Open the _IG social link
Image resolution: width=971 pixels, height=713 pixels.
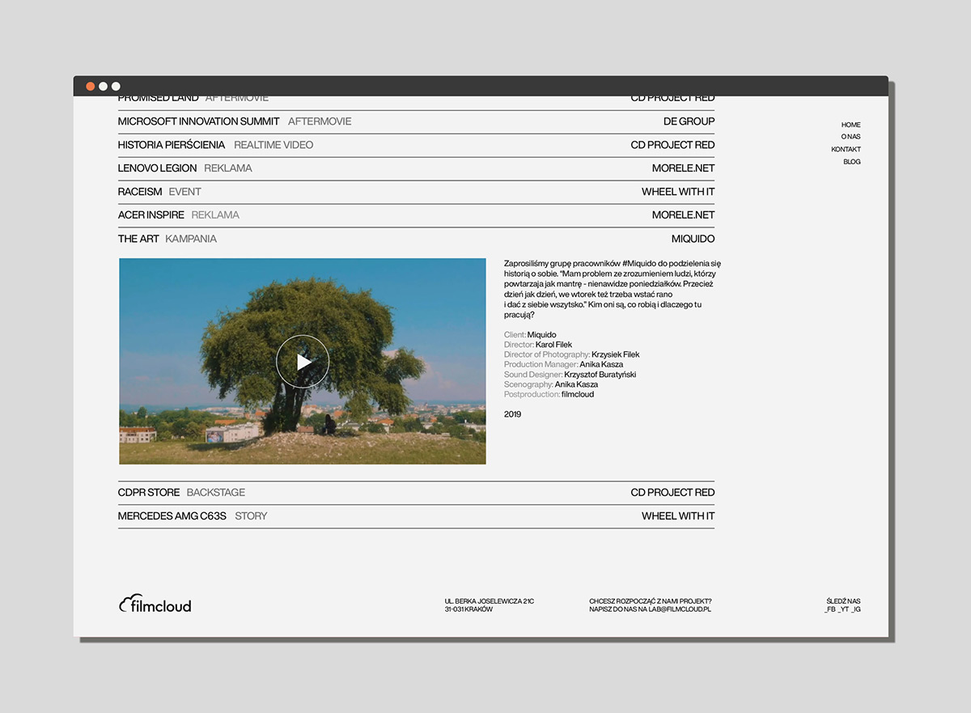(856, 609)
